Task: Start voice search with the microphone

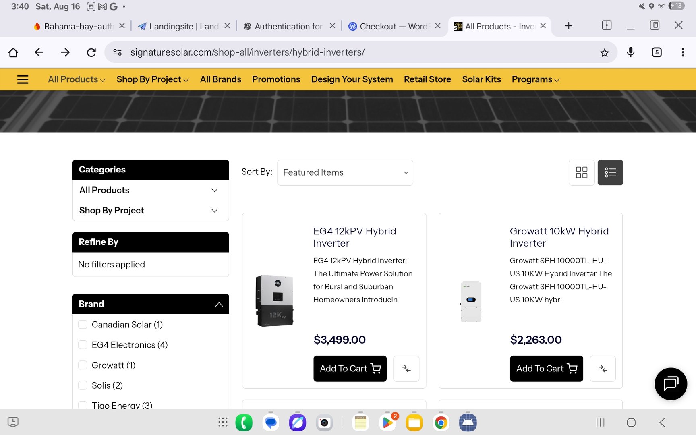Action: (631, 52)
